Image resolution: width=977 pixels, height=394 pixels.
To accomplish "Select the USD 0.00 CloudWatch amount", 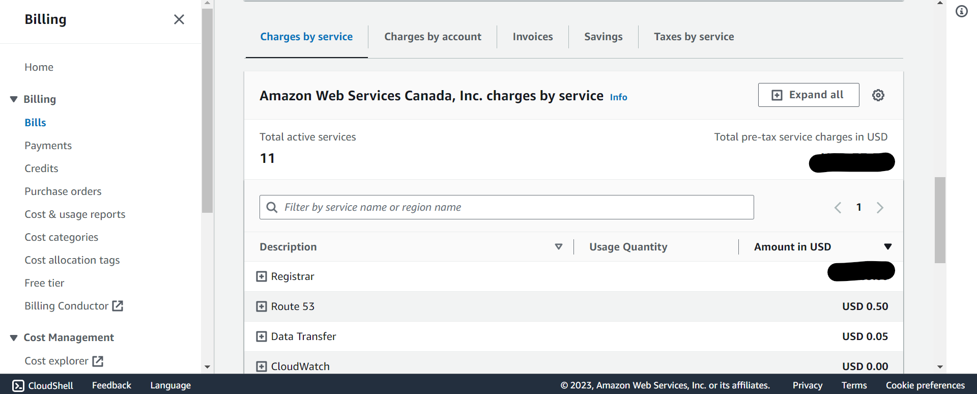I will point(865,367).
